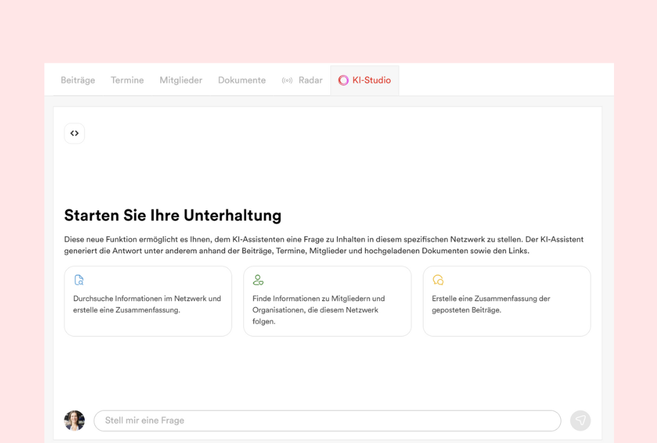657x443 pixels.
Task: Focus the 'Stell mir eine Frage' input
Action: pyautogui.click(x=327, y=421)
